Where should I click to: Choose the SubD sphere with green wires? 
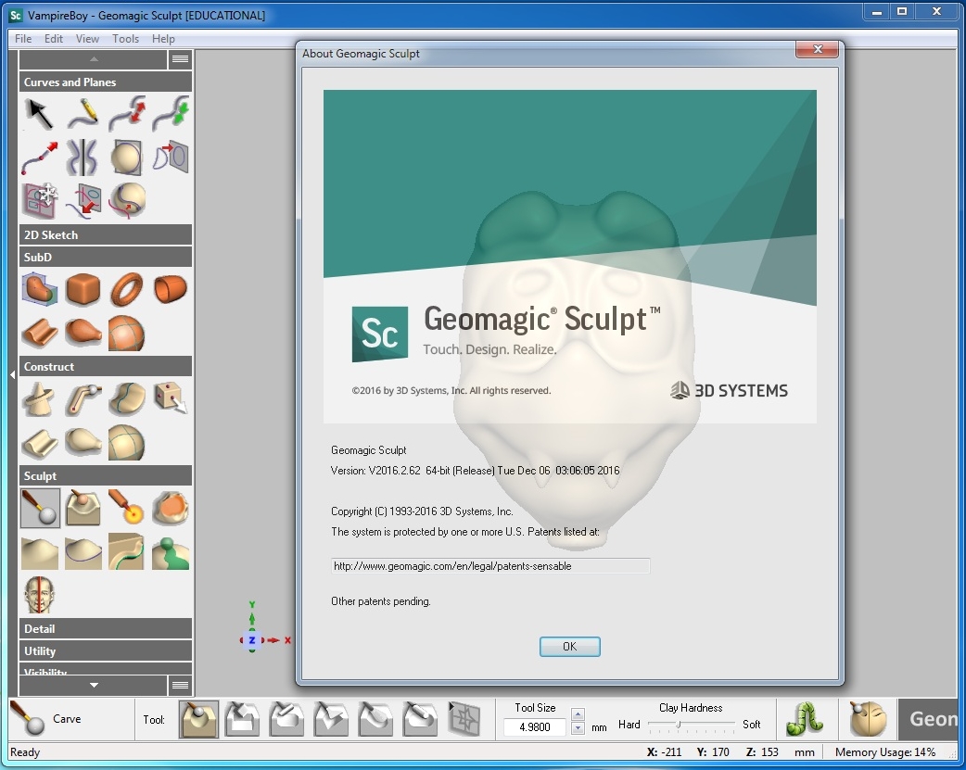(127, 334)
